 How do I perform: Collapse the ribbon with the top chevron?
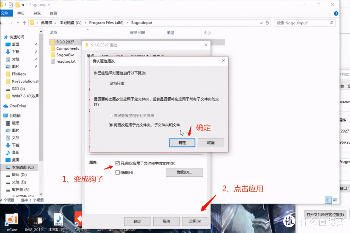(x=329, y=13)
